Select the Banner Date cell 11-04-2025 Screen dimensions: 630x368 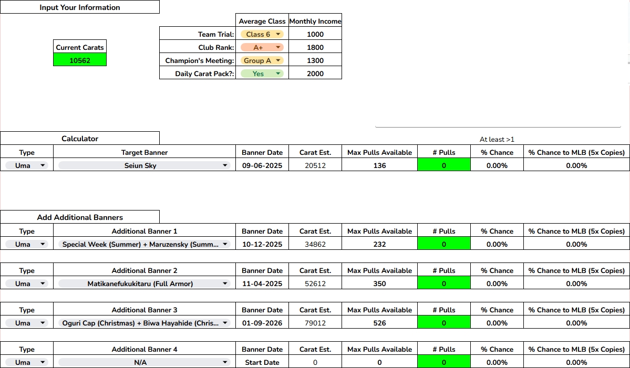pyautogui.click(x=262, y=283)
